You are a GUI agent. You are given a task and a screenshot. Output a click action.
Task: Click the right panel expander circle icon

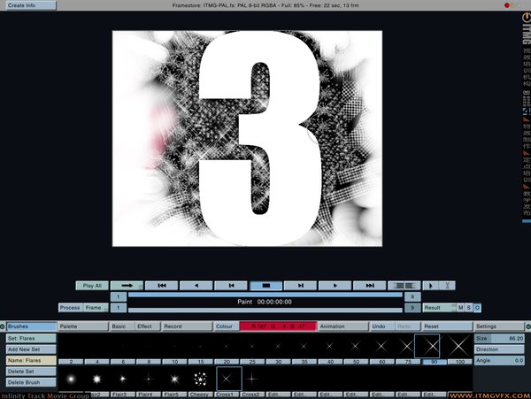pos(528,326)
